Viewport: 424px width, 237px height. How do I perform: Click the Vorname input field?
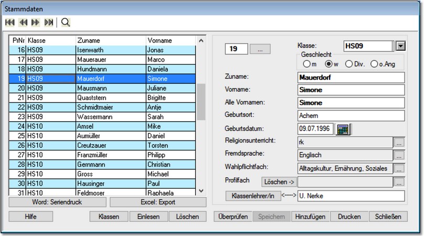click(351, 90)
